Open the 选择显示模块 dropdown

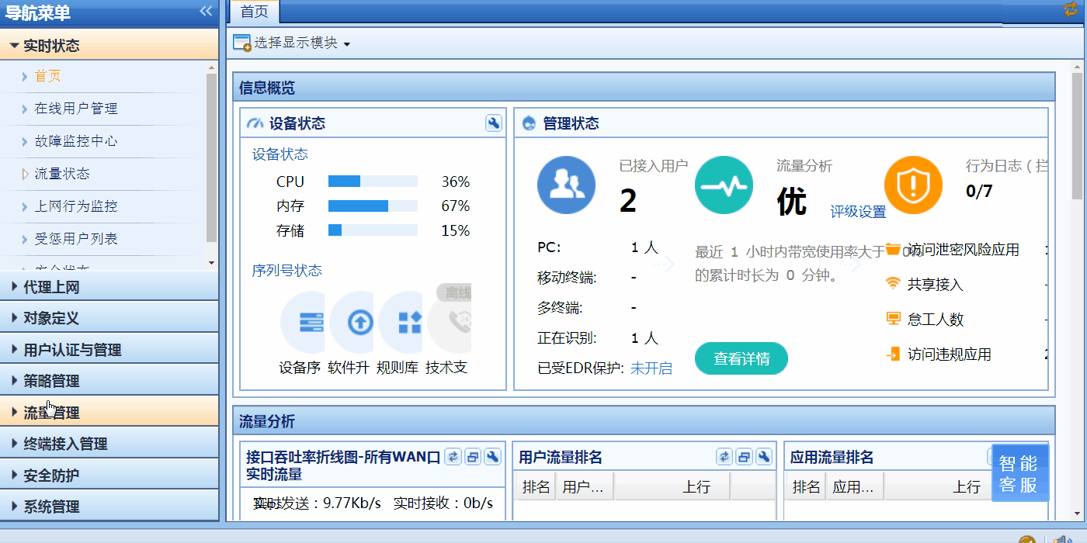point(293,43)
